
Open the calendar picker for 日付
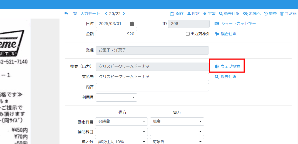point(132,24)
